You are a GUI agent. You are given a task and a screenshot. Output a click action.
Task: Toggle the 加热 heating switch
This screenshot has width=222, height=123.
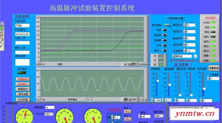coord(164,30)
